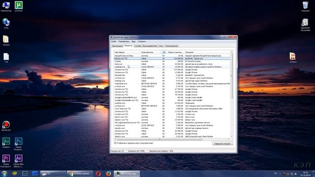This screenshot has width=315, height=177.
Task: Switch to the Службы tab
Action: [x=138, y=46]
